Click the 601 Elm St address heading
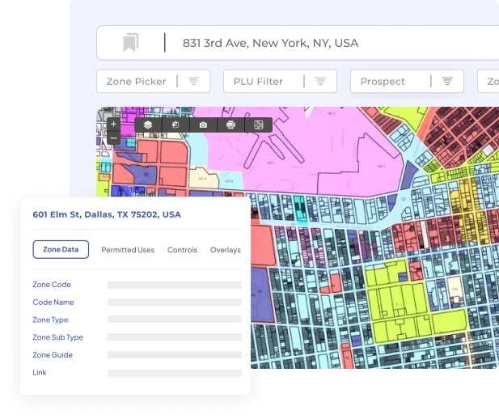Screen dimensions: 499x419 [x=107, y=215]
